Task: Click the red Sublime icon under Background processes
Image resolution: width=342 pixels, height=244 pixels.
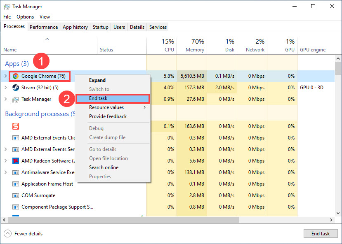Action: 16,126
